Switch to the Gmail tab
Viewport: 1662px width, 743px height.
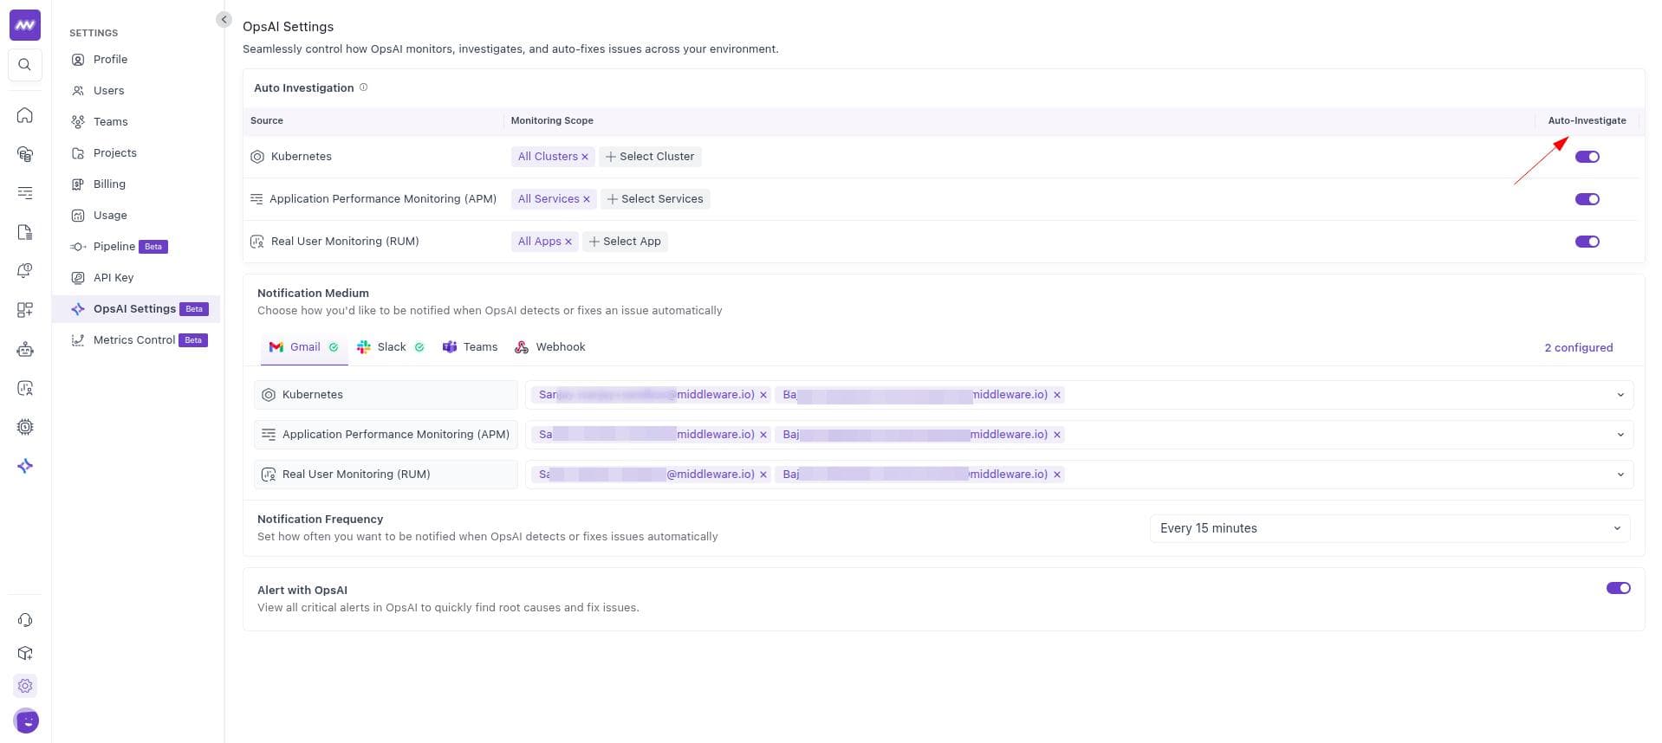pos(304,347)
